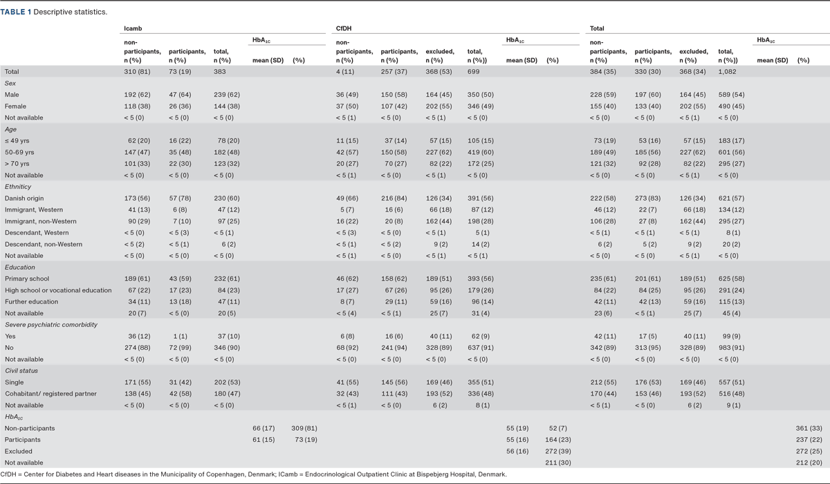This screenshot has height=484, width=830.
Task: Select the "Severe psychiatric comorbidity" heading
Action: pyautogui.click(x=50, y=324)
